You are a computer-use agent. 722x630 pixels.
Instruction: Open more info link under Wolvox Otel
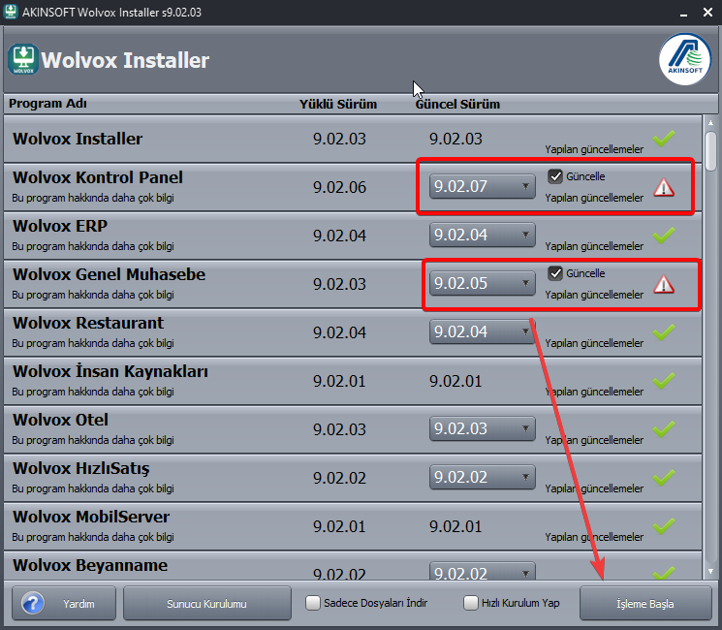[x=93, y=440]
